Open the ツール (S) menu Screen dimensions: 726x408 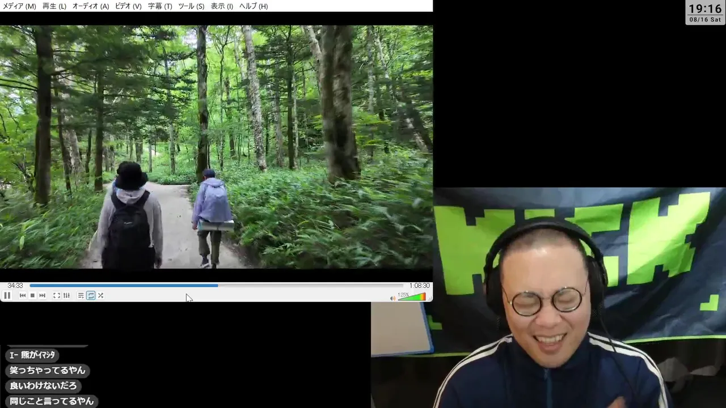click(191, 6)
